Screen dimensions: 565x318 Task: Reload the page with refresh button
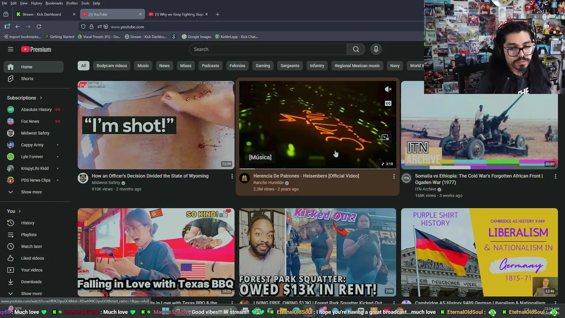pyautogui.click(x=39, y=26)
